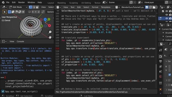Open the Templates menu
Viewport: 172px width, 97px height.
106,7
